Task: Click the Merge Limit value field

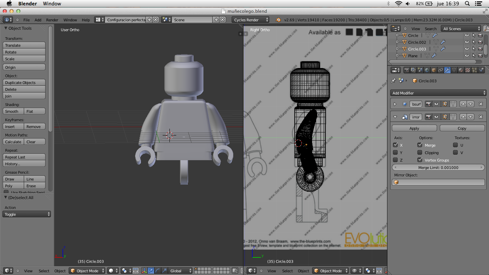Action: (438, 168)
